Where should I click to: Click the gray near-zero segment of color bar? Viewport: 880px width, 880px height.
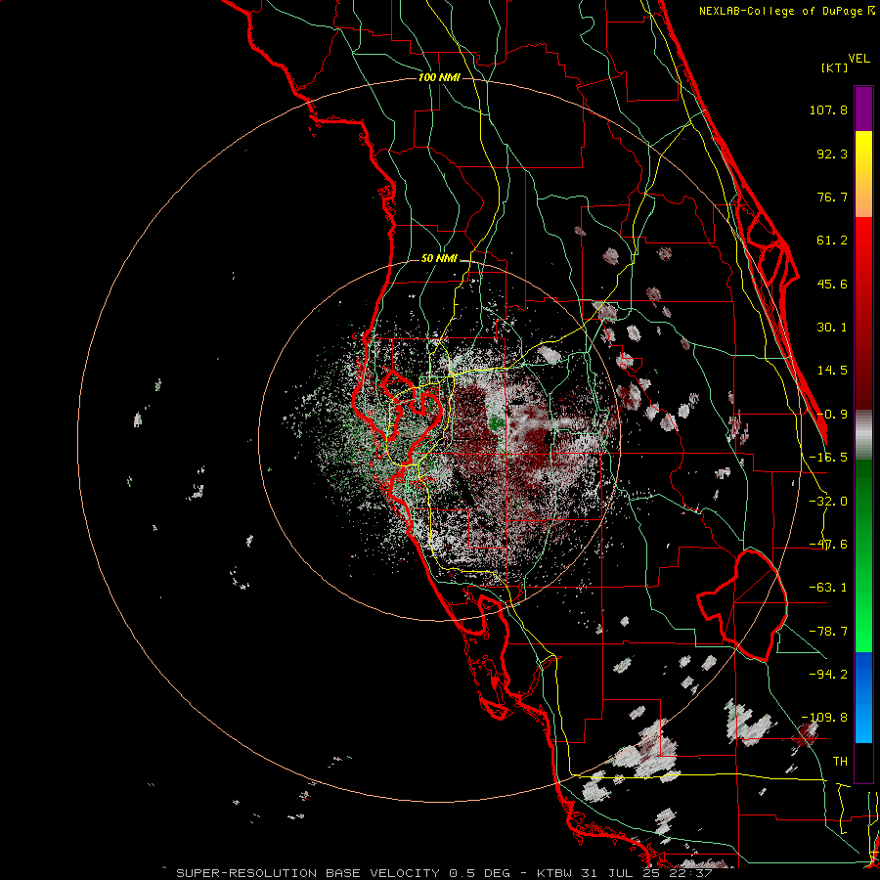tap(863, 435)
